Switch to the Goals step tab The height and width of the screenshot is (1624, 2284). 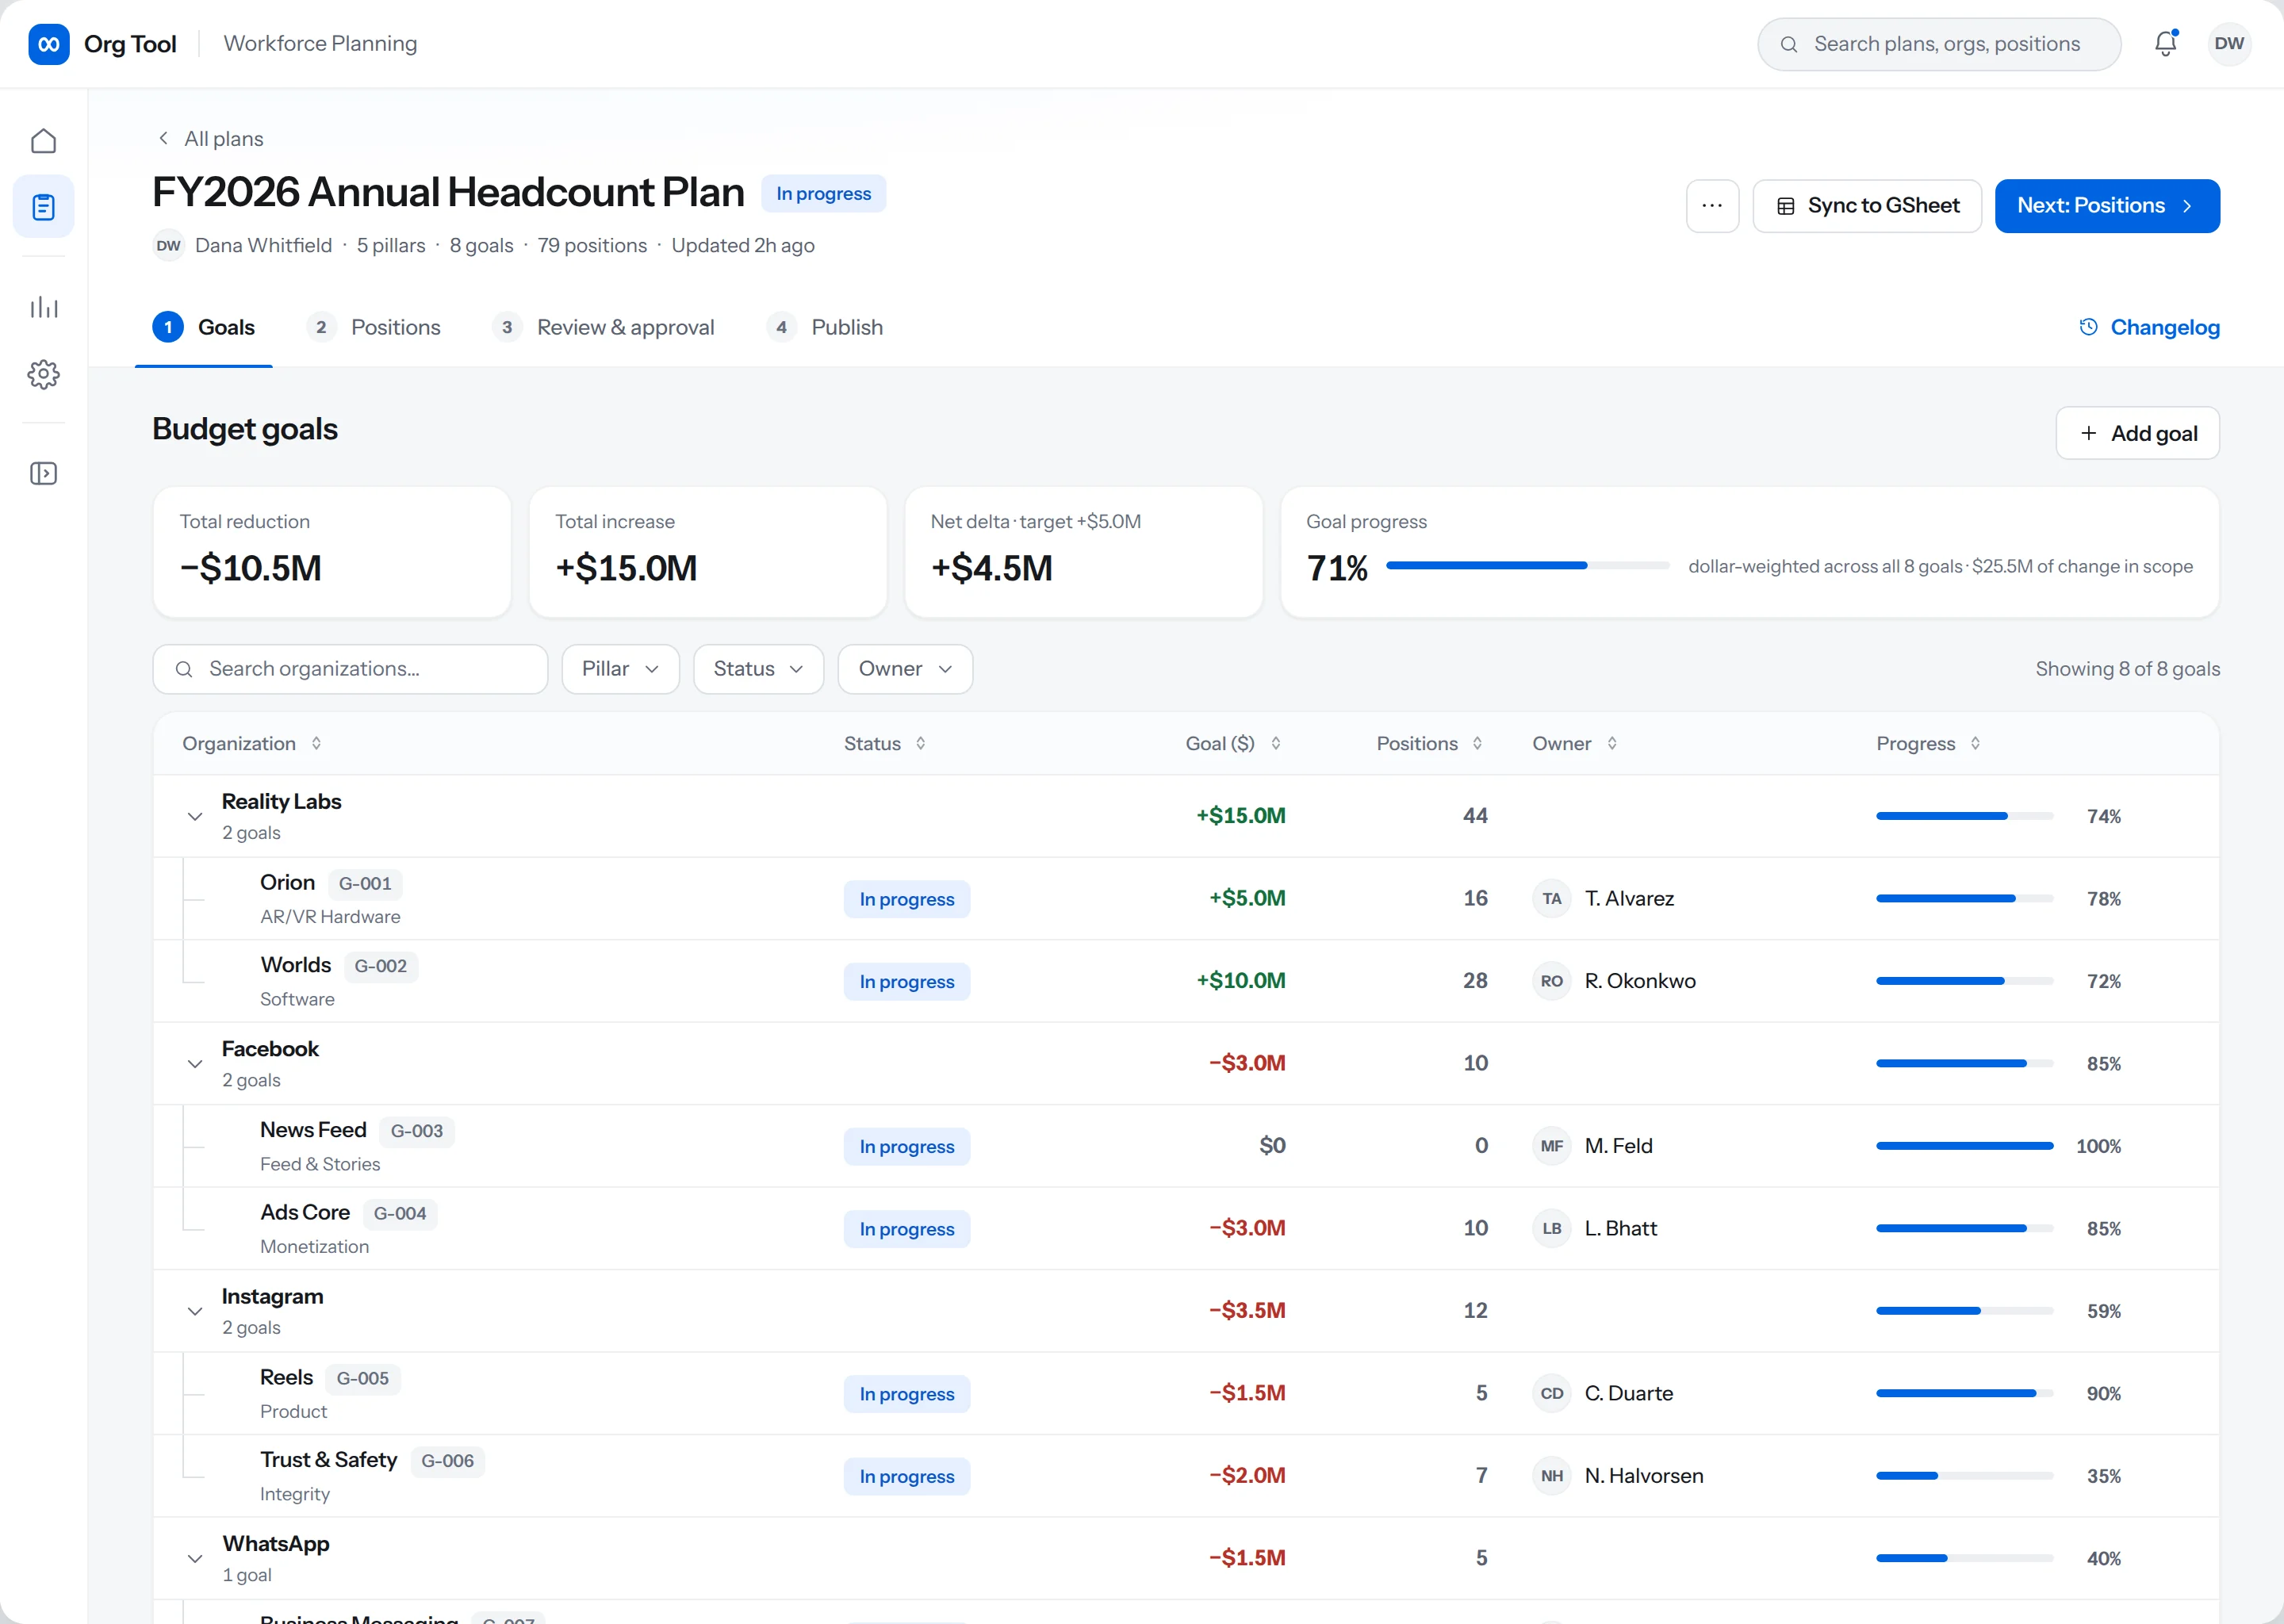point(204,327)
